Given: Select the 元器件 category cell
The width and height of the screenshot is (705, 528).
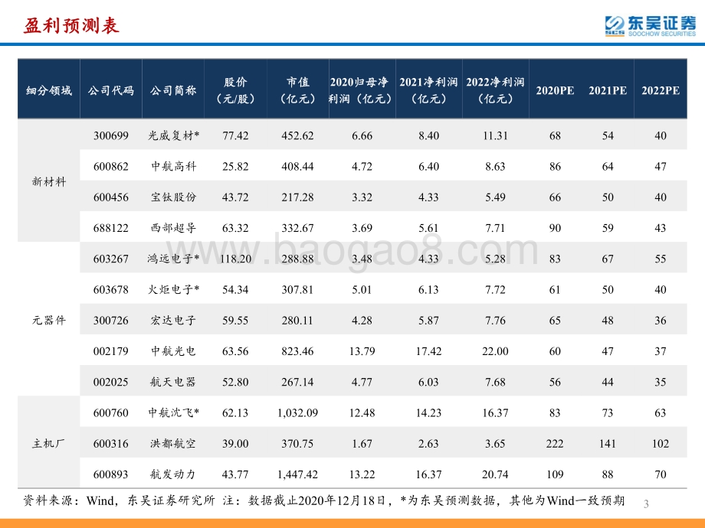Looking at the screenshot, I should [x=49, y=320].
